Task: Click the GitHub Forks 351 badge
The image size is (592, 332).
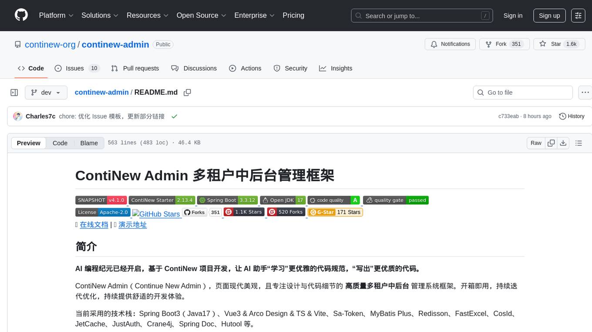Action: coord(202,212)
